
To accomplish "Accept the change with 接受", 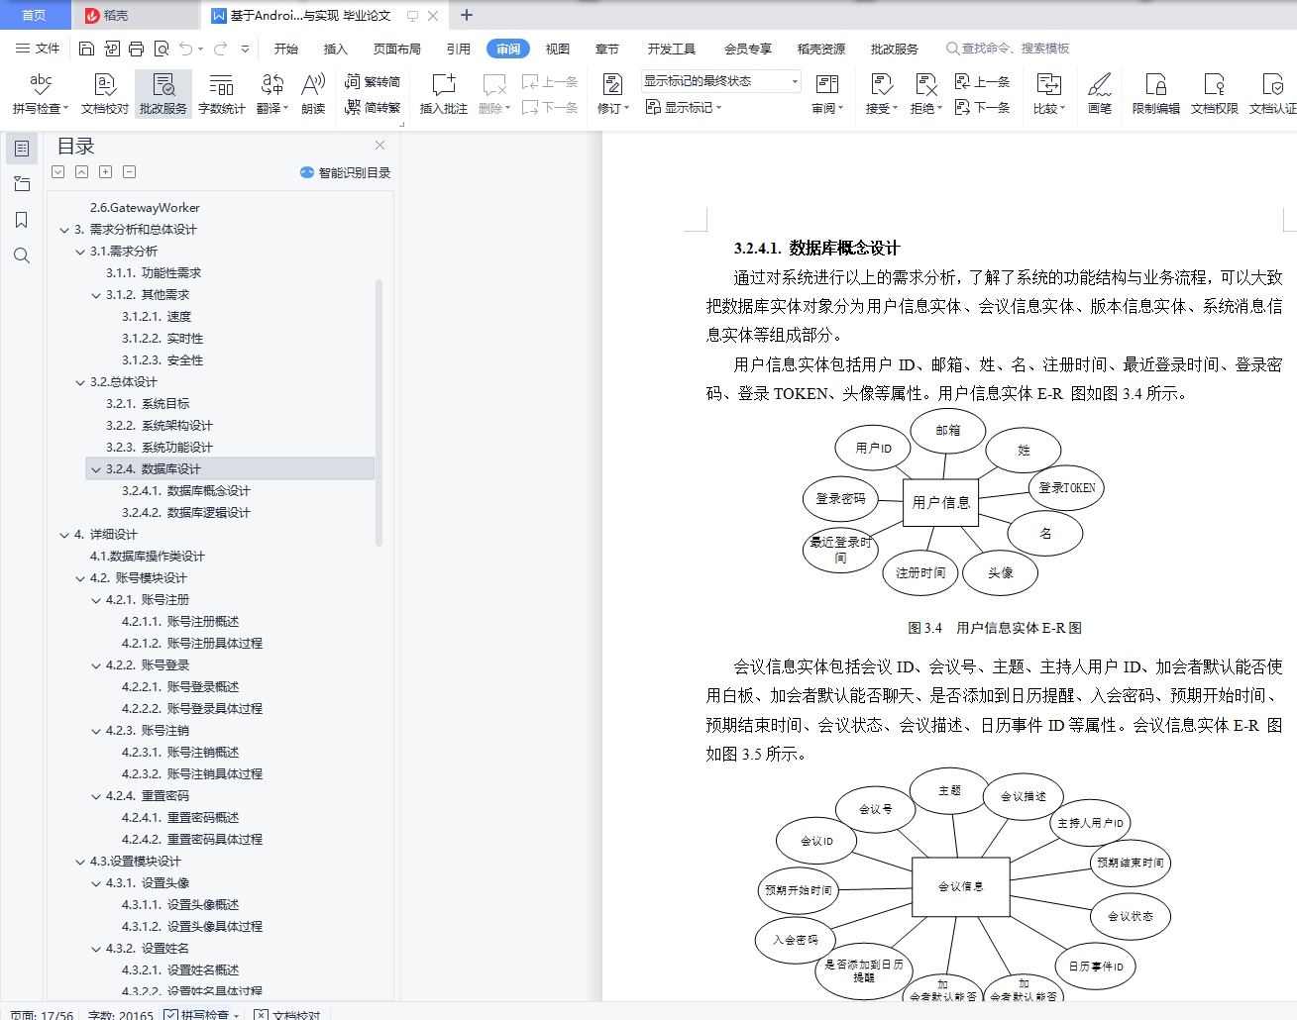I will point(881,94).
